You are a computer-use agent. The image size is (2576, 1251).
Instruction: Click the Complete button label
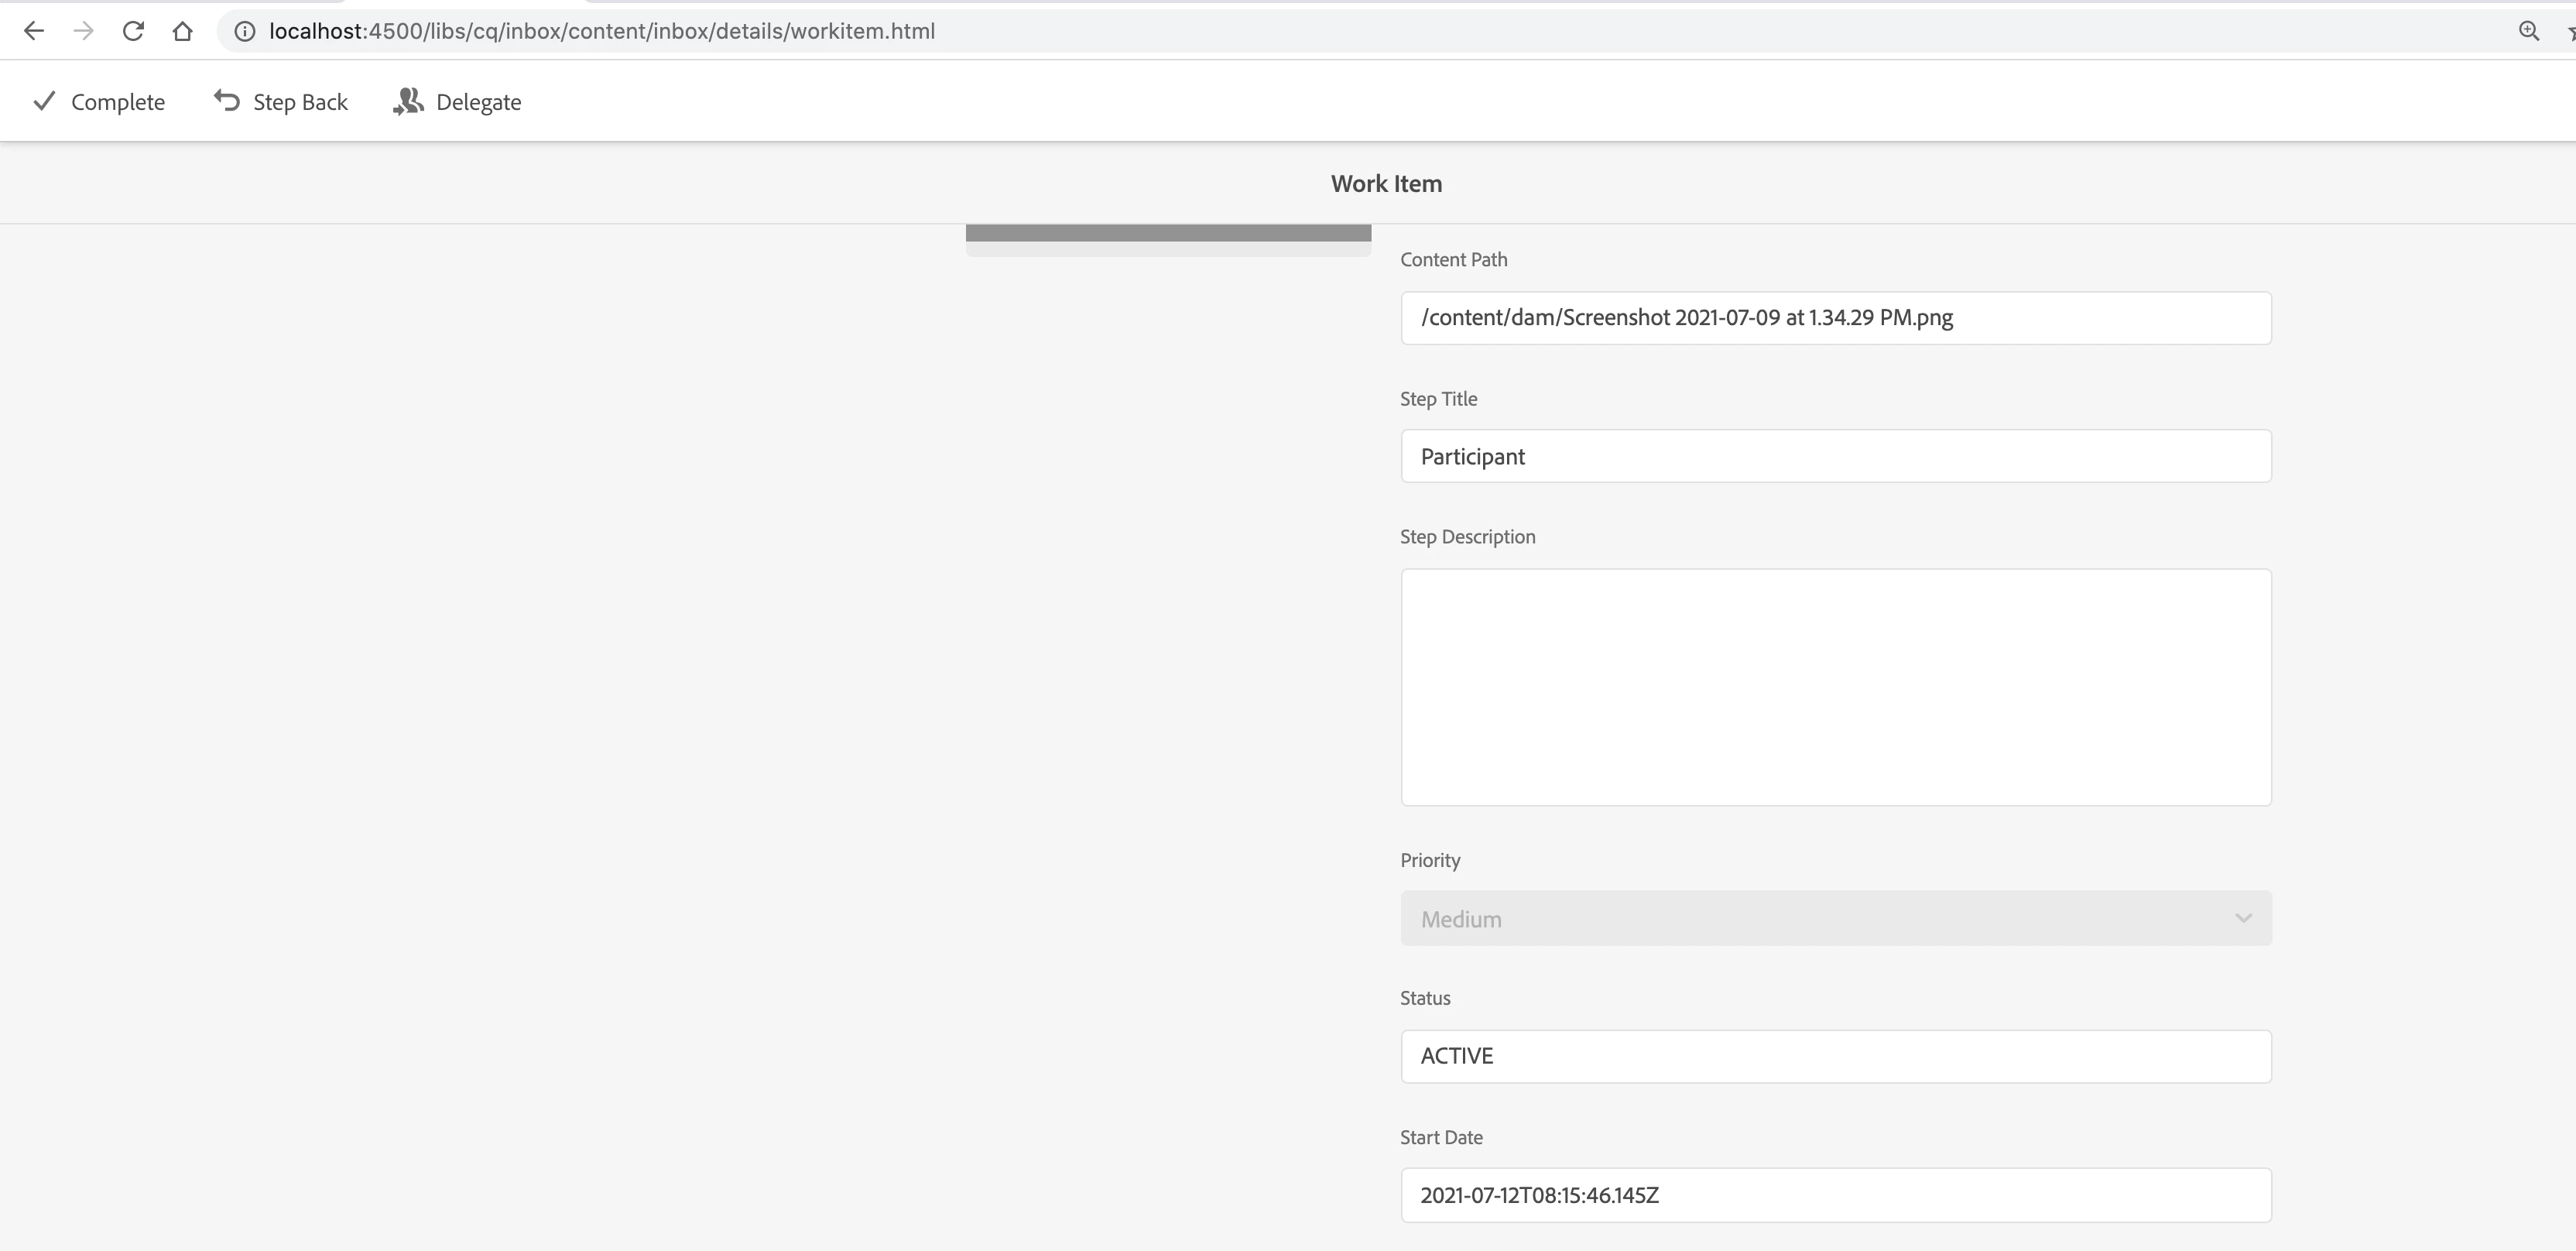click(x=118, y=102)
